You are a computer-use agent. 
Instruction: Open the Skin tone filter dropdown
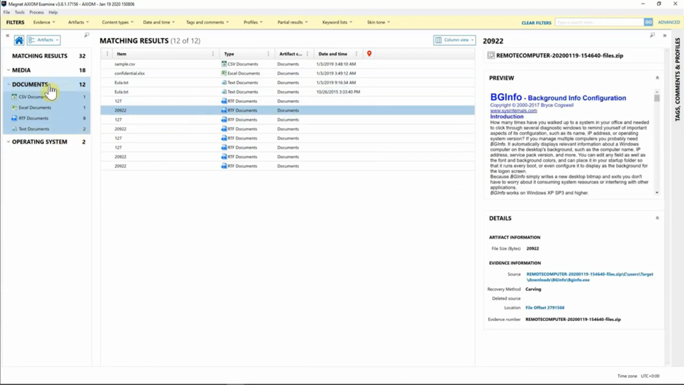coord(378,22)
